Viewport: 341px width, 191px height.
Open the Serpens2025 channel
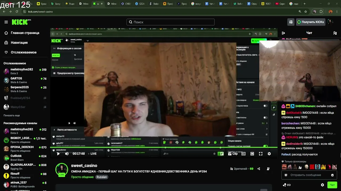click(25, 89)
